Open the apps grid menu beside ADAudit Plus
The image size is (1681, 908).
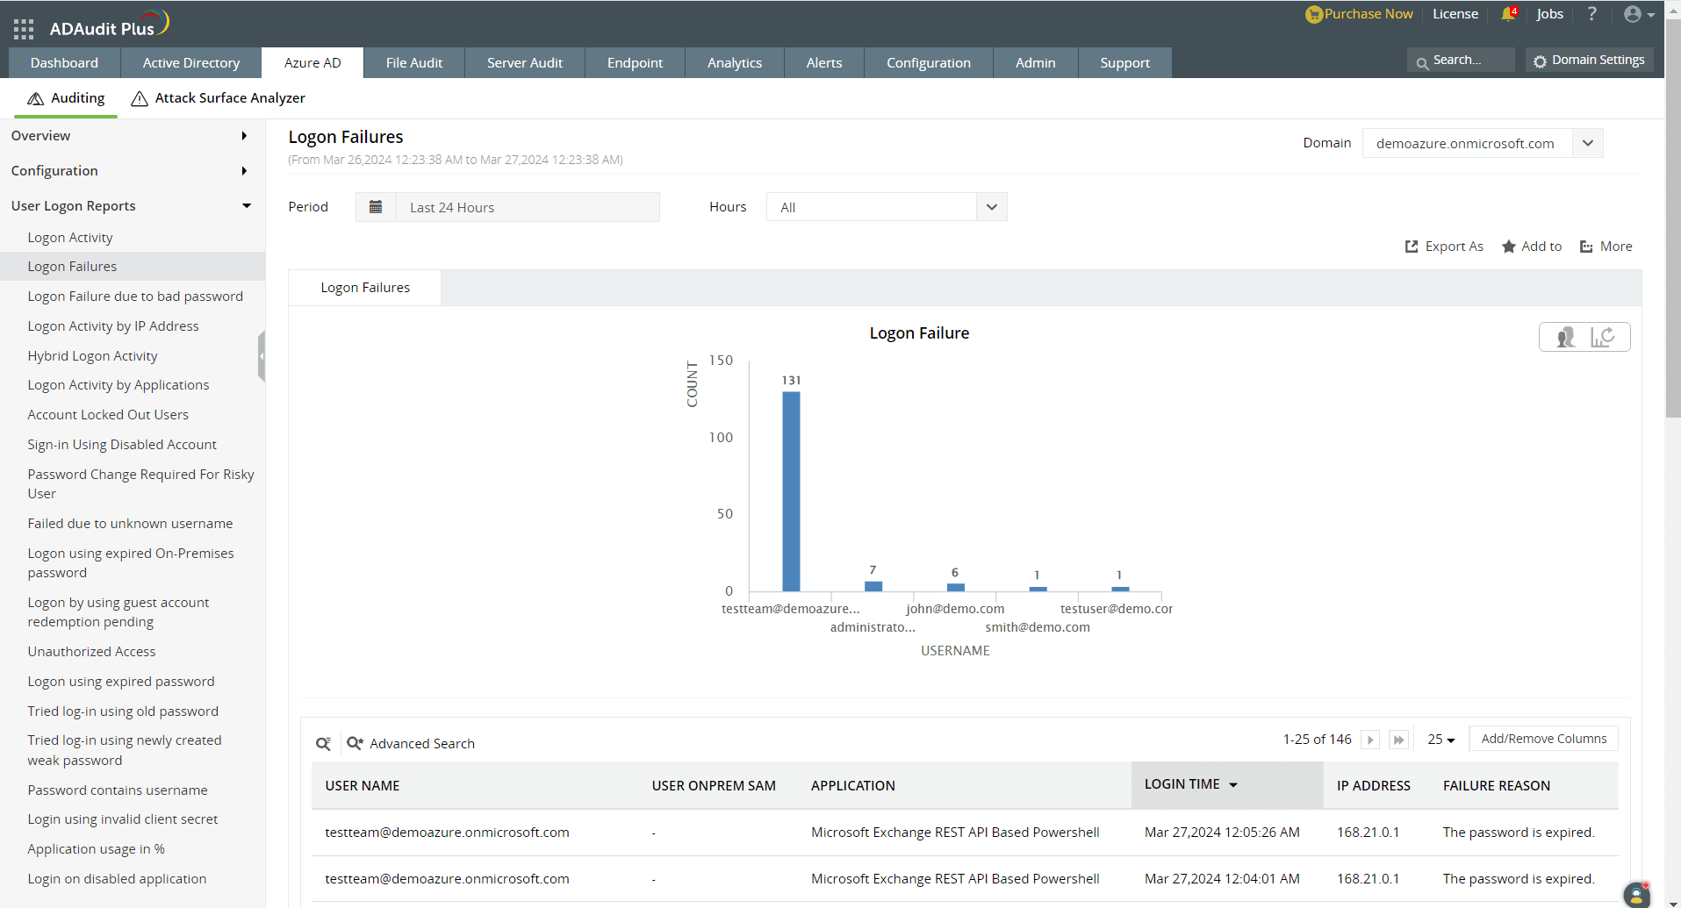point(24,28)
